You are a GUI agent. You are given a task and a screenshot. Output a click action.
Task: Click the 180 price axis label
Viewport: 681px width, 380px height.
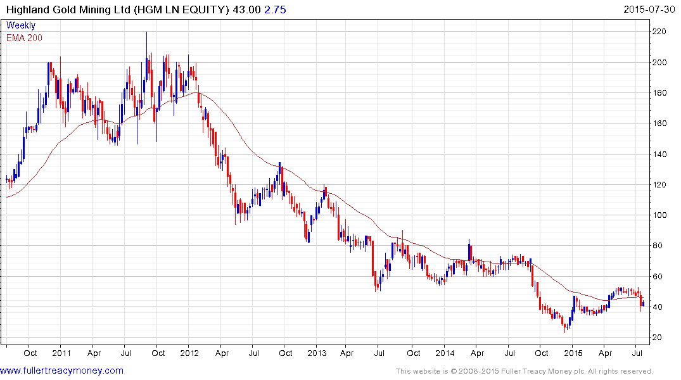pyautogui.click(x=659, y=93)
